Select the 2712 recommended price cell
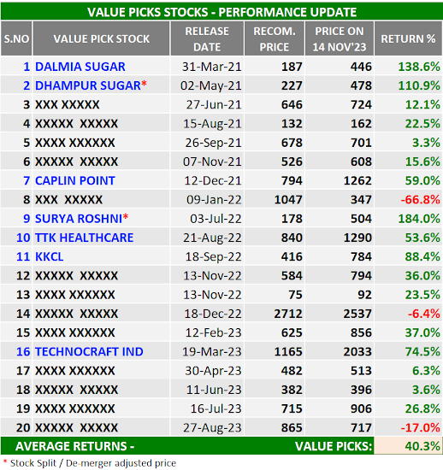This screenshot has width=443, height=470. coord(275,314)
